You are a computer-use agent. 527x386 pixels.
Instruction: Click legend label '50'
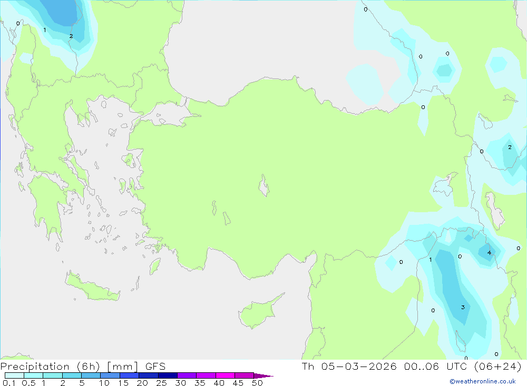click(x=257, y=383)
